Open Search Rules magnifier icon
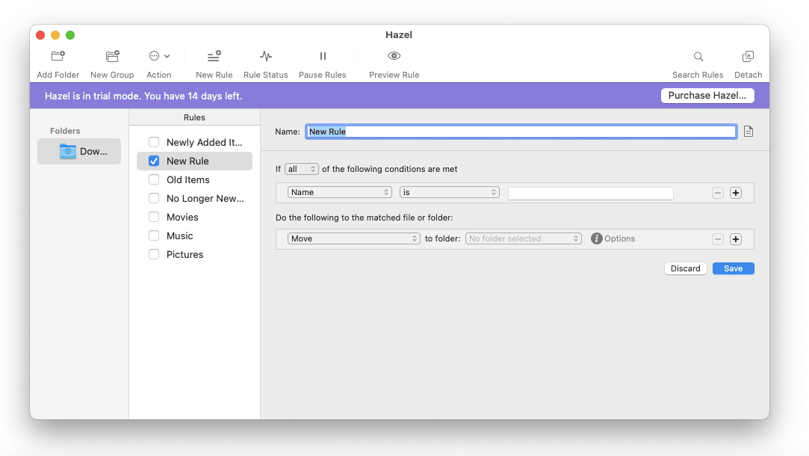This screenshot has width=809, height=456. (698, 56)
